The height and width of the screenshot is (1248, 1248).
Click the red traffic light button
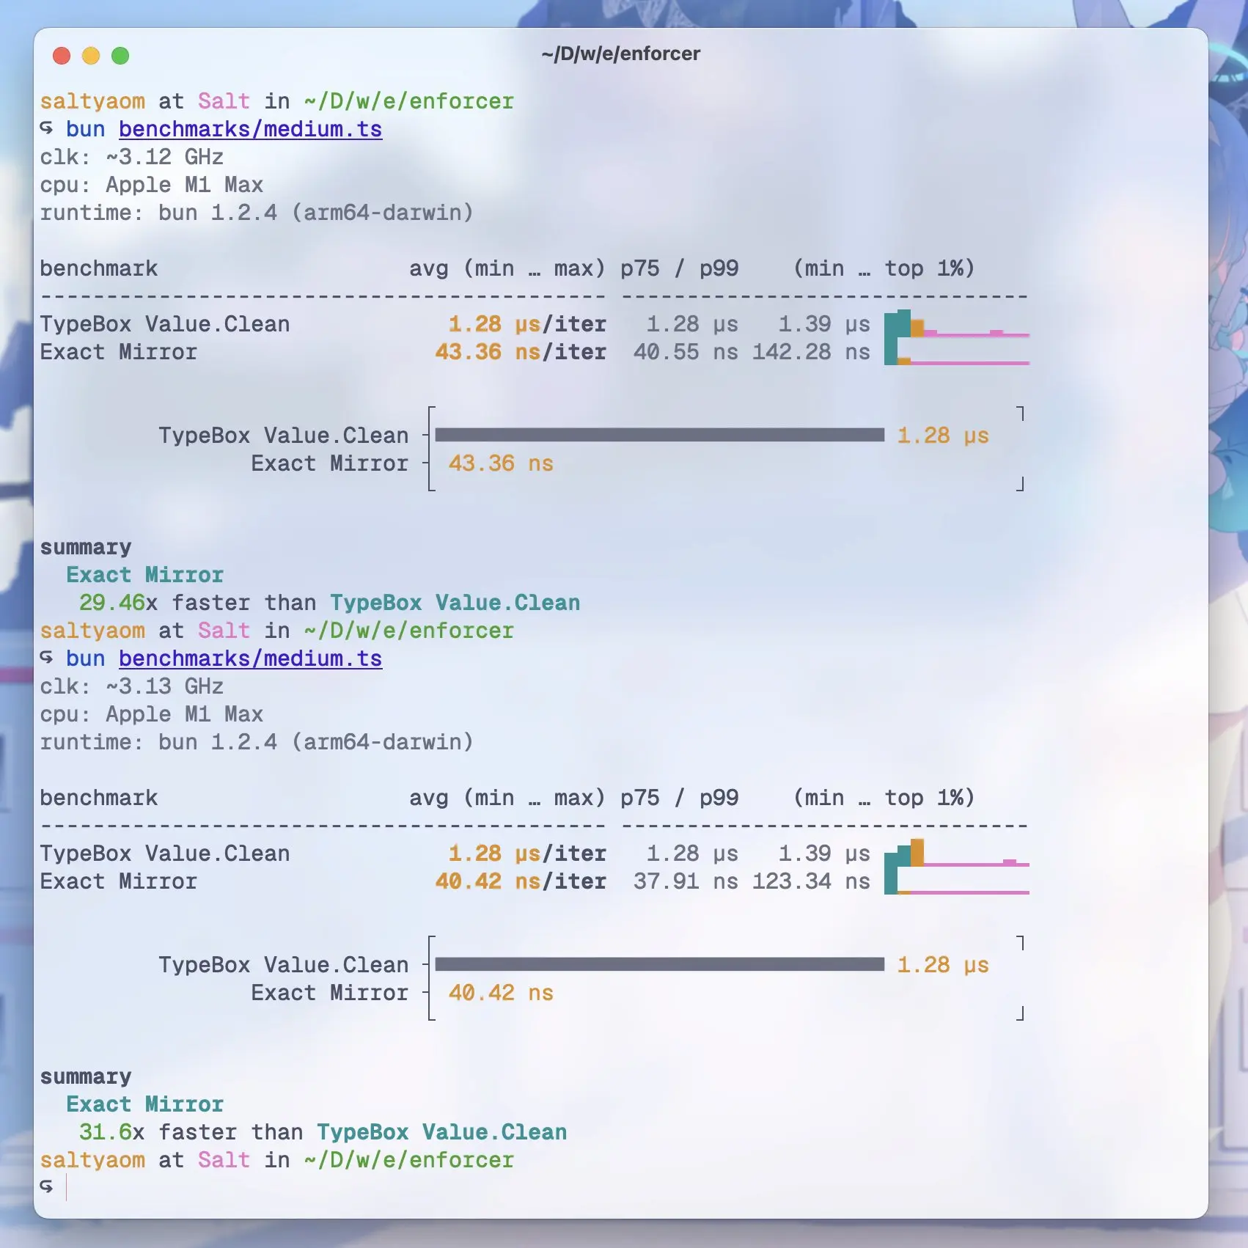[61, 54]
